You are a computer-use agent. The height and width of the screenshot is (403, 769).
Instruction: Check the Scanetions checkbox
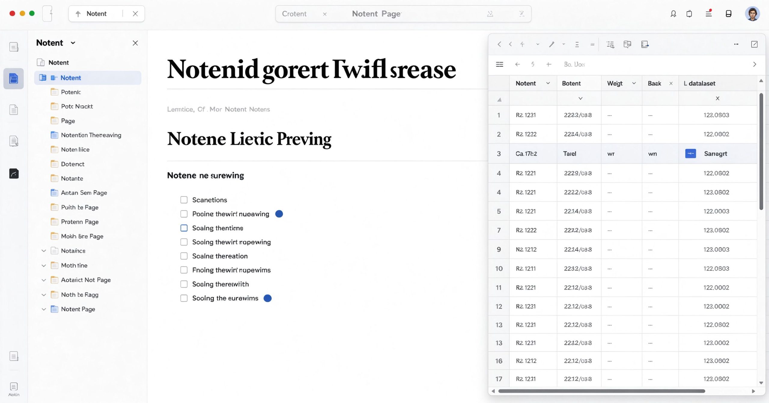184,200
